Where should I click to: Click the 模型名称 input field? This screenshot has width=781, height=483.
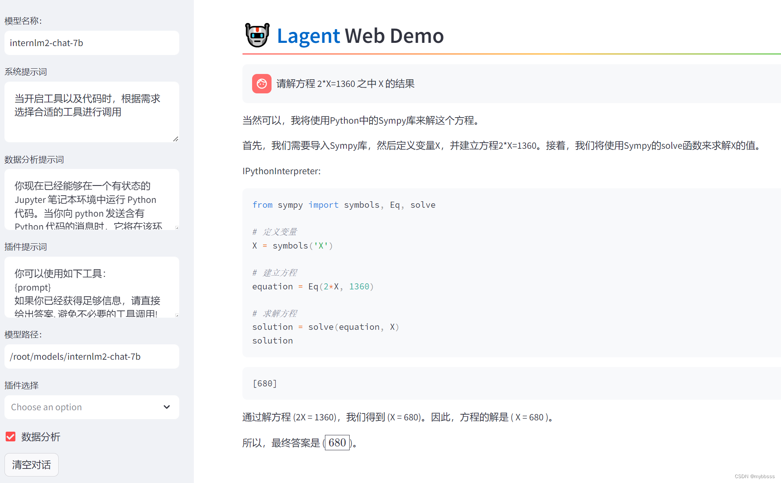click(91, 43)
